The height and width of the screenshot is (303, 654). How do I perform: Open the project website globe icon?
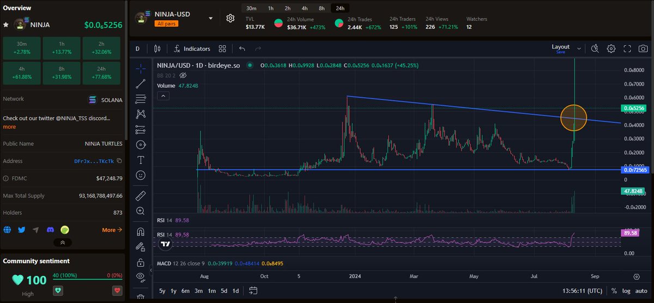click(7, 230)
